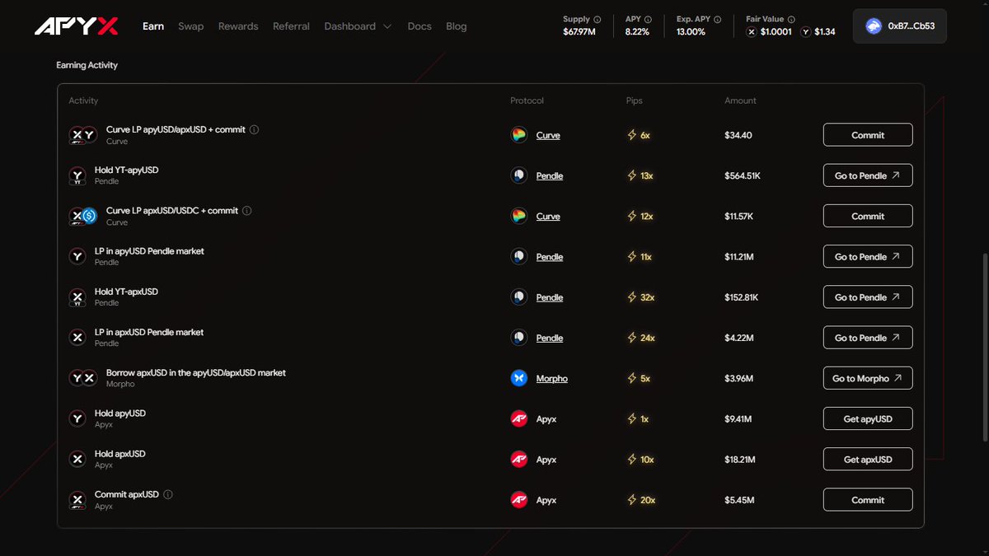Click info icon next to Curve LP apxUSD/USDC
This screenshot has width=989, height=556.
coord(247,211)
